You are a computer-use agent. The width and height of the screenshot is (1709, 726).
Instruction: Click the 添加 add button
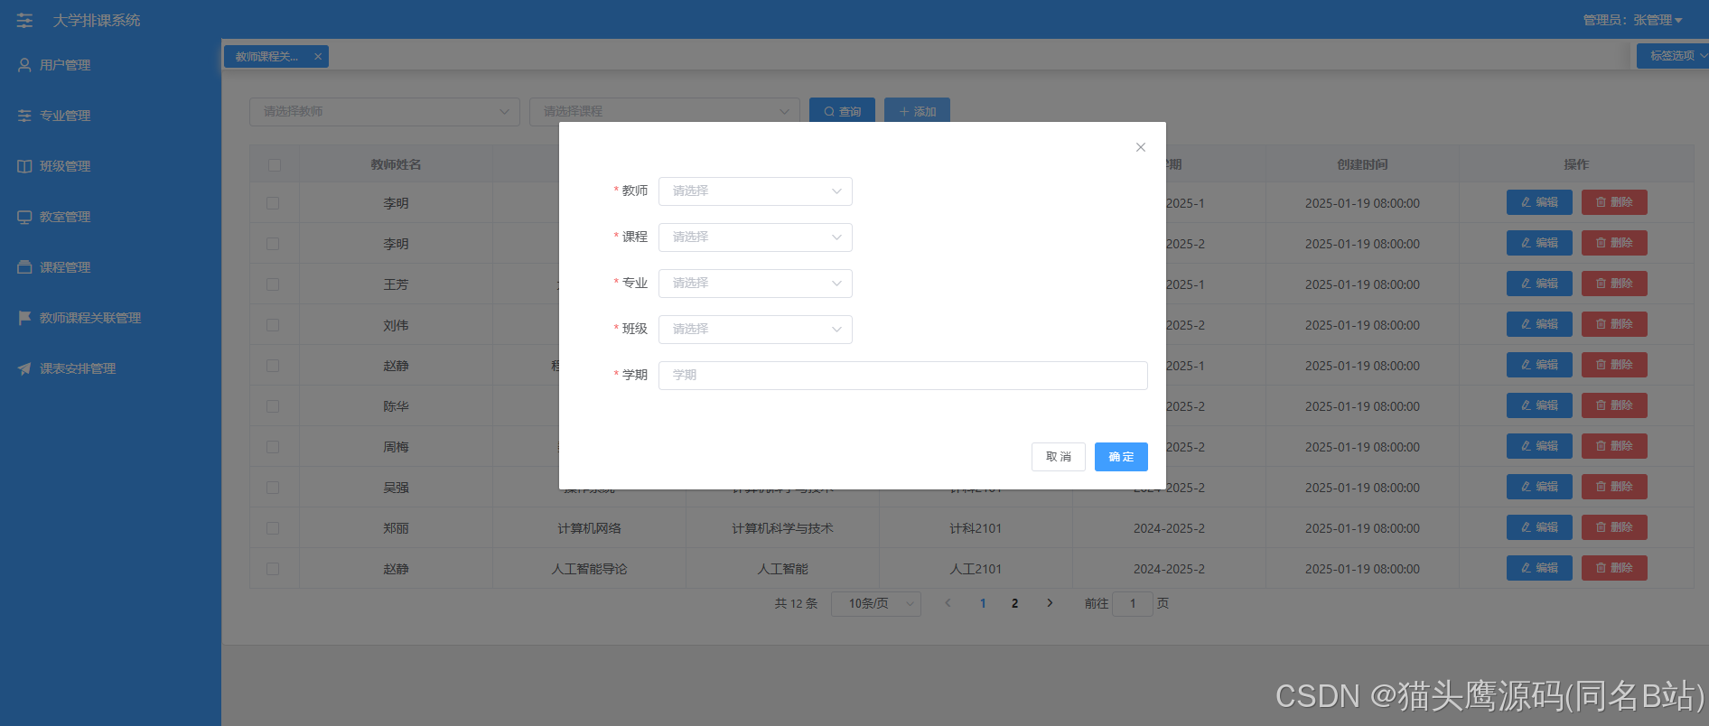917,112
